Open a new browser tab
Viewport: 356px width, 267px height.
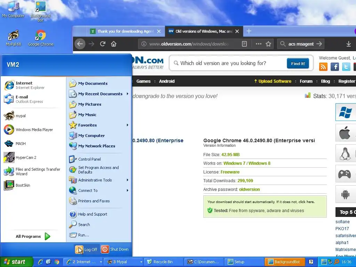(249, 31)
